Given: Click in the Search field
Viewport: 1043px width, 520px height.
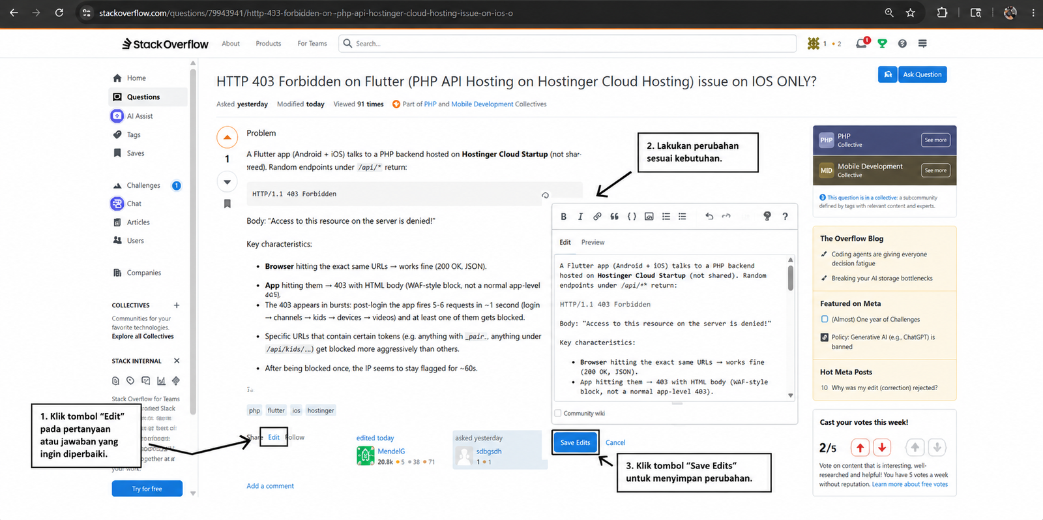Looking at the screenshot, I should (x=567, y=44).
